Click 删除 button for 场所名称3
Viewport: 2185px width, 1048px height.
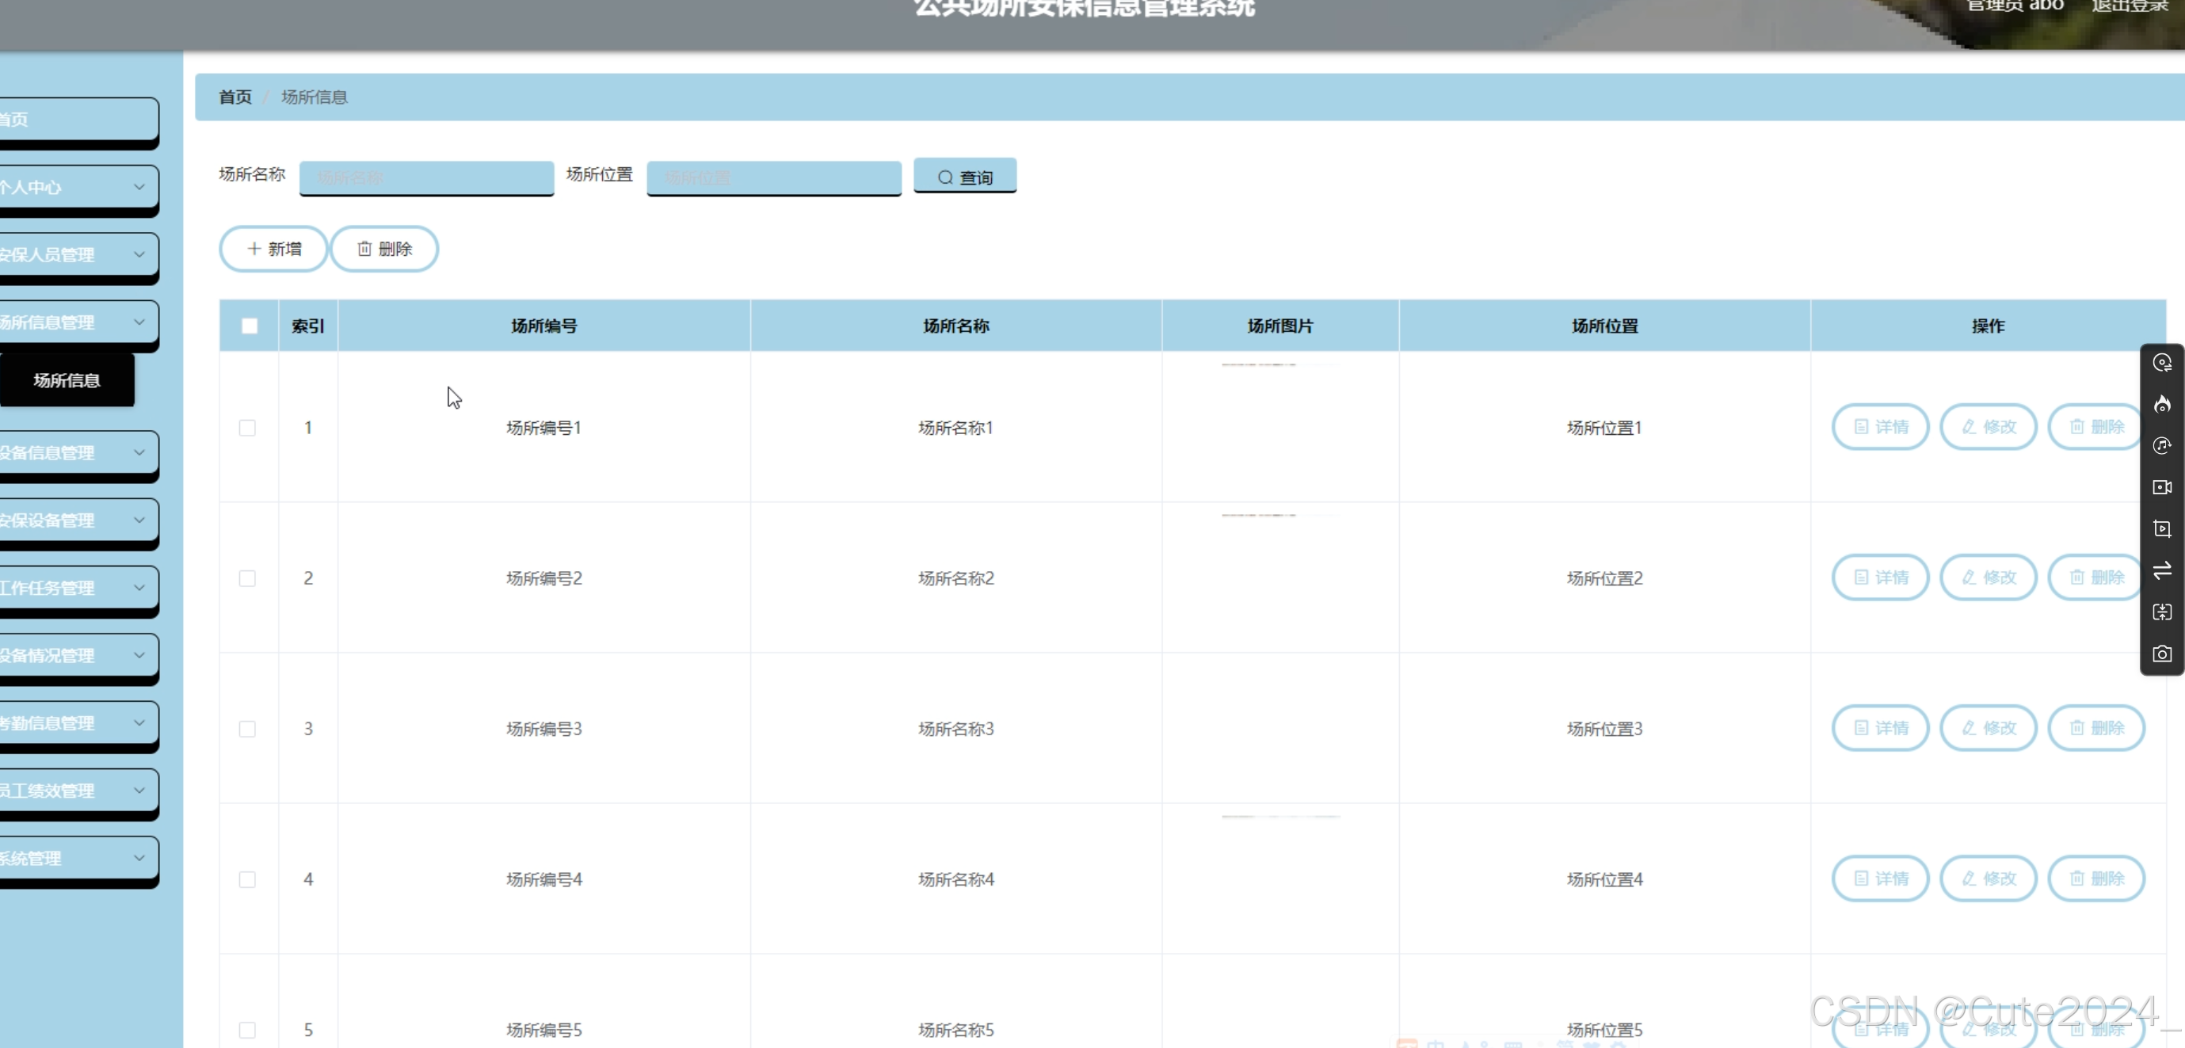tap(2096, 727)
